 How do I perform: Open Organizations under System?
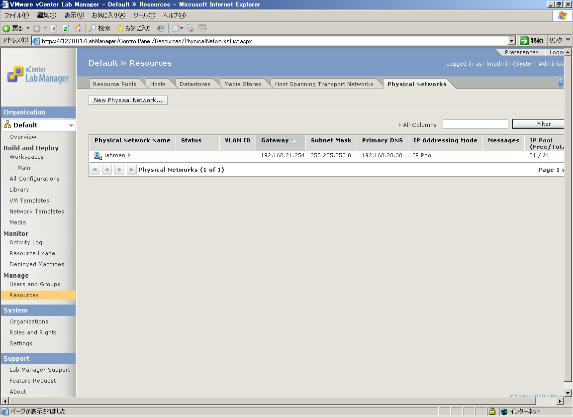point(29,321)
